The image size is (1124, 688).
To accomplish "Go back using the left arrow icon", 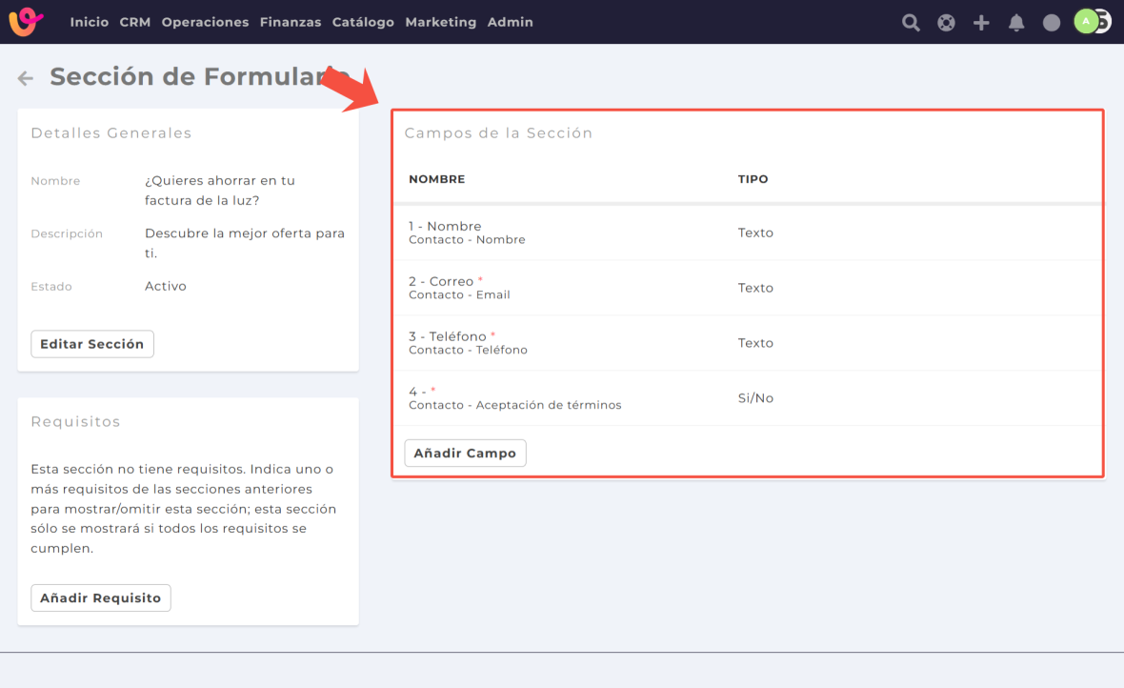I will tap(26, 78).
